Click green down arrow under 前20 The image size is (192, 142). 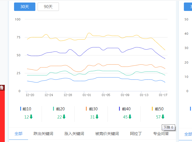point(64,117)
